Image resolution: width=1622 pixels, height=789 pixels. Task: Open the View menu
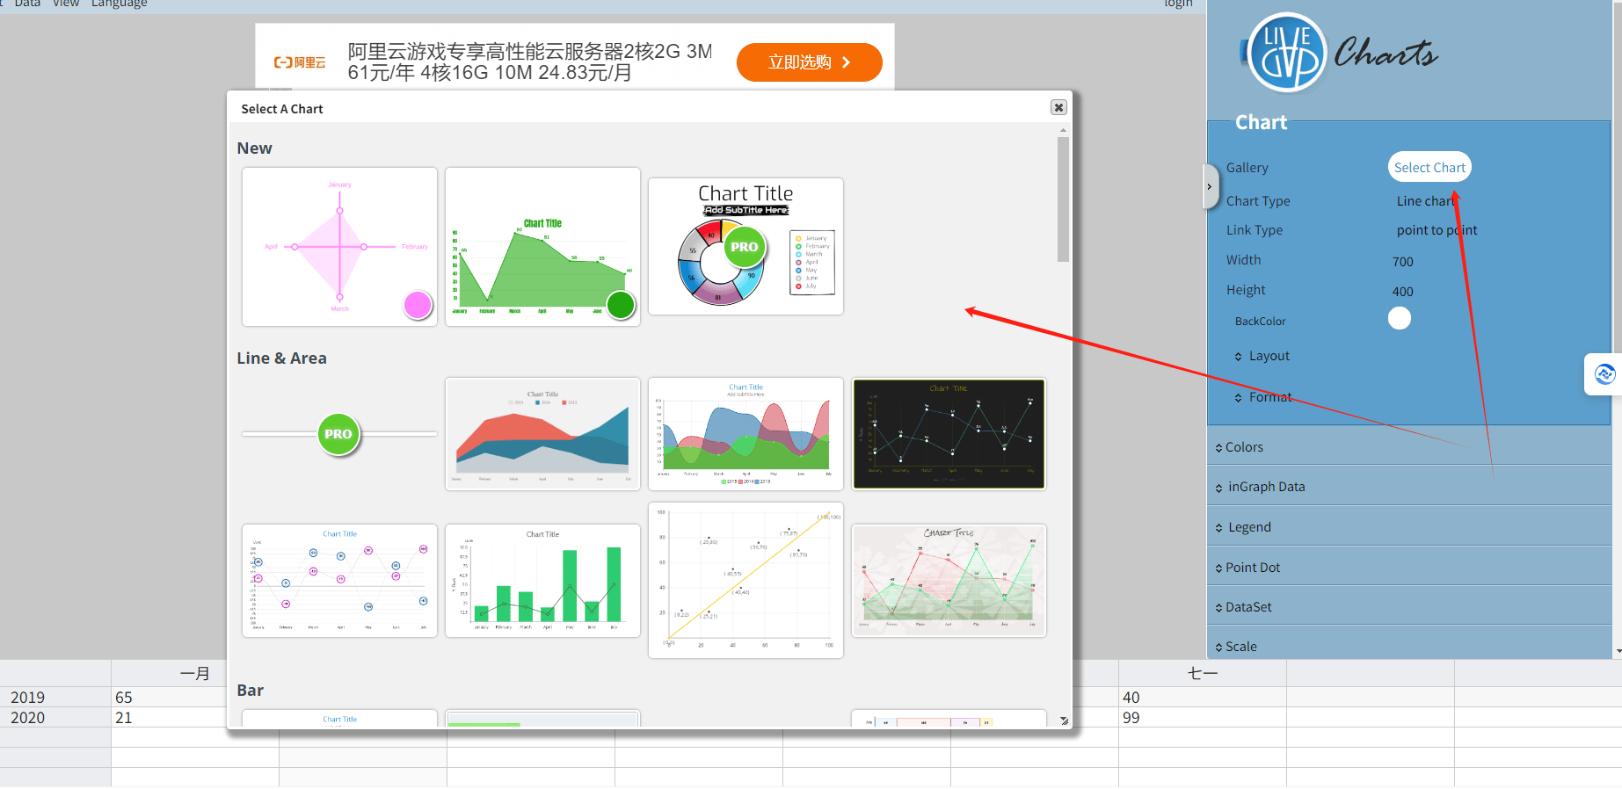[66, 4]
